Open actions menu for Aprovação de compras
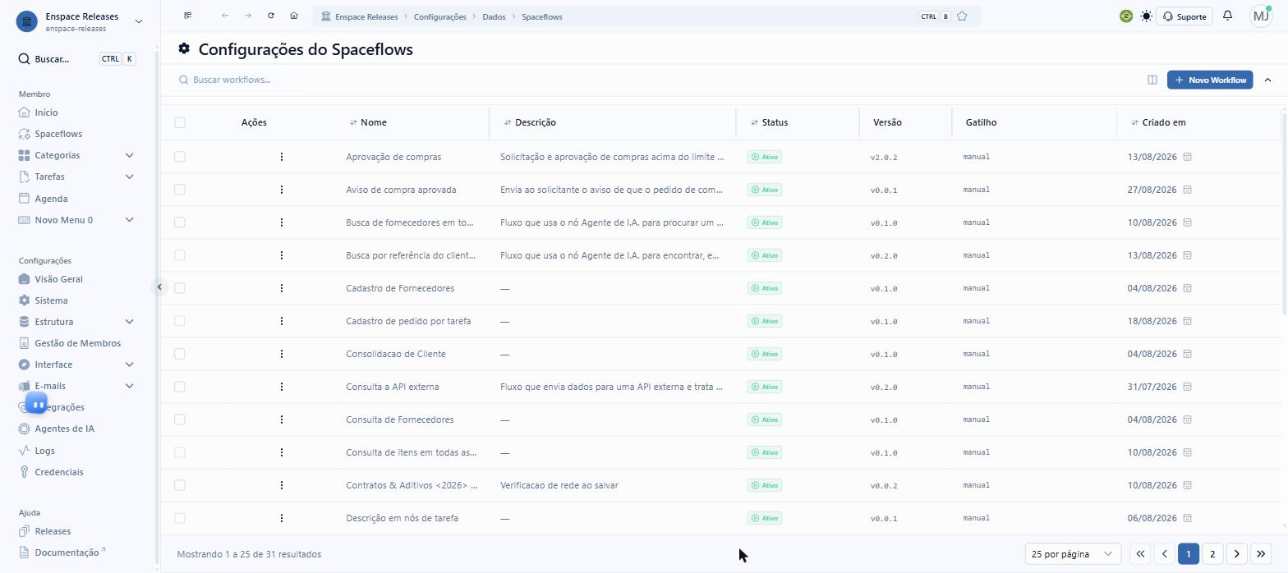The width and height of the screenshot is (1288, 573). (x=282, y=157)
